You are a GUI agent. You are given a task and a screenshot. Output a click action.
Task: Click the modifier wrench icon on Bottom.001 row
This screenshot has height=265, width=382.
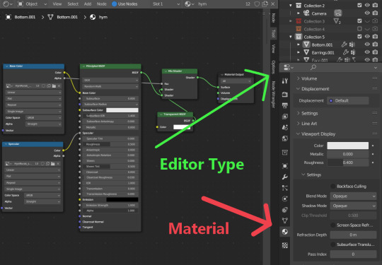pos(344,45)
